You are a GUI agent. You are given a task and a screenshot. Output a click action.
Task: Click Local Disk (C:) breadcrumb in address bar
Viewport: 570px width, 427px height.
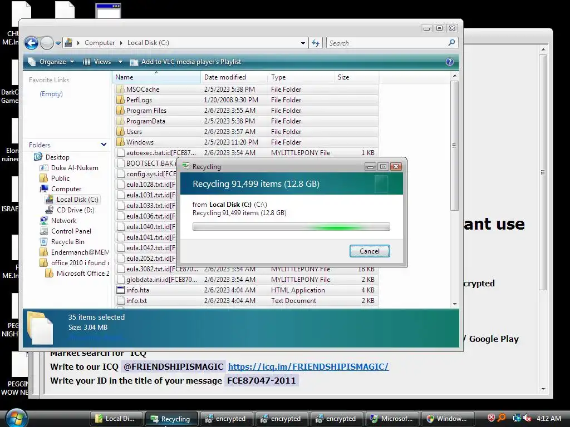click(148, 43)
